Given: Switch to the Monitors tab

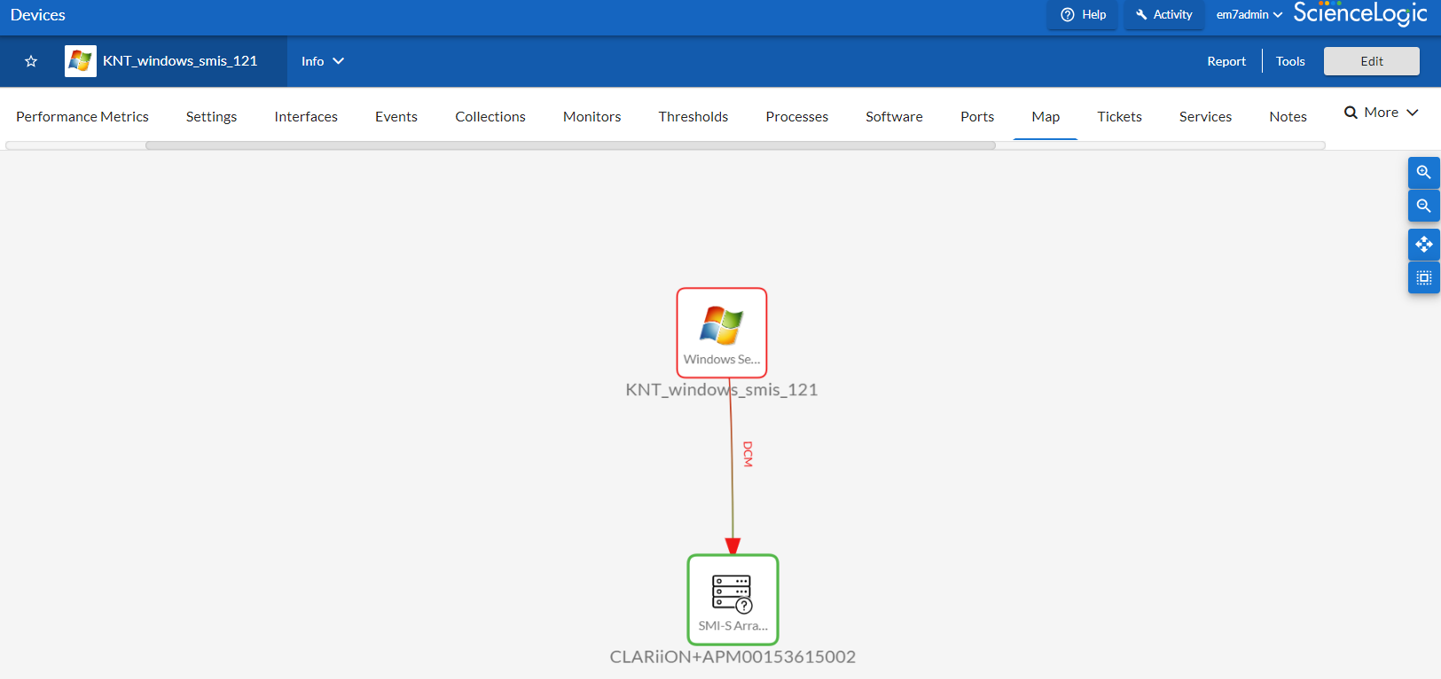Looking at the screenshot, I should (592, 116).
